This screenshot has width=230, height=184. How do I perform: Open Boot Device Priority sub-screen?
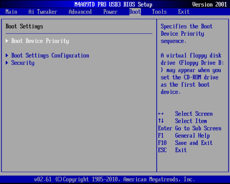pyautogui.click(x=40, y=41)
